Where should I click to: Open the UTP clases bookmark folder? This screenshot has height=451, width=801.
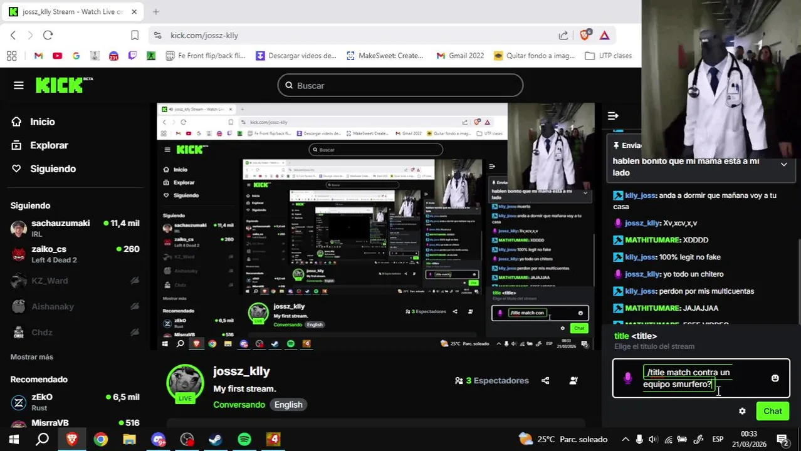click(608, 56)
